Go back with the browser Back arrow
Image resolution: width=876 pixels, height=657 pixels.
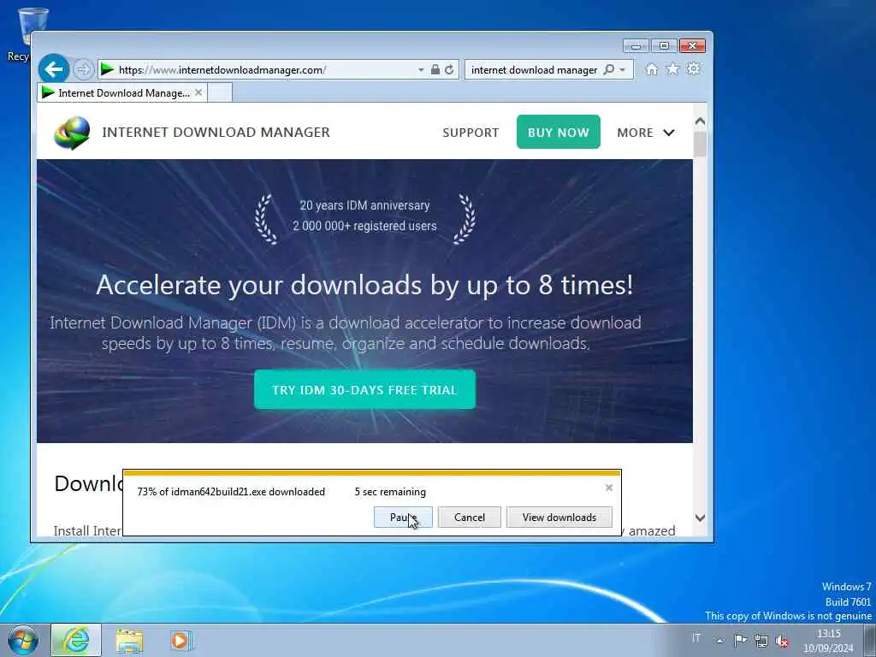54,69
